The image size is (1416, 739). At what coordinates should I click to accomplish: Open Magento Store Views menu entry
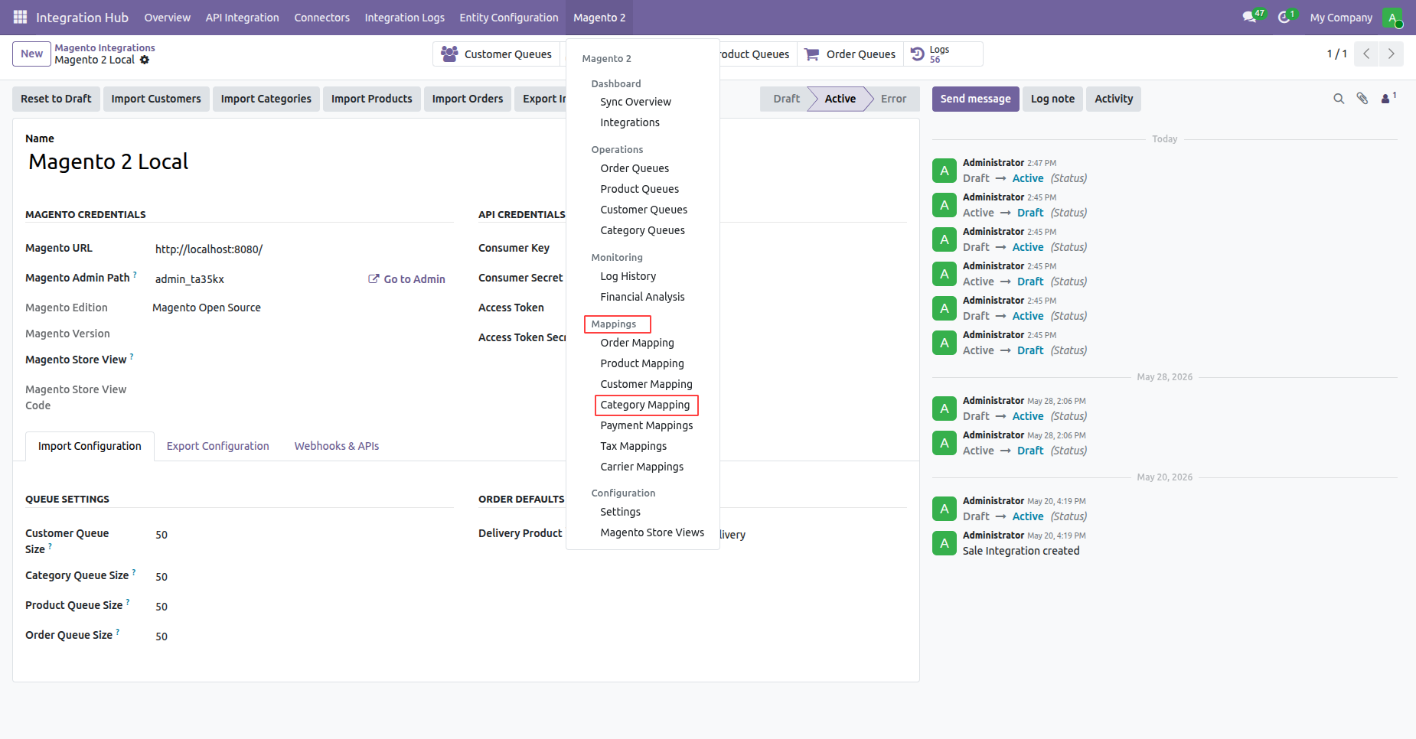(652, 532)
